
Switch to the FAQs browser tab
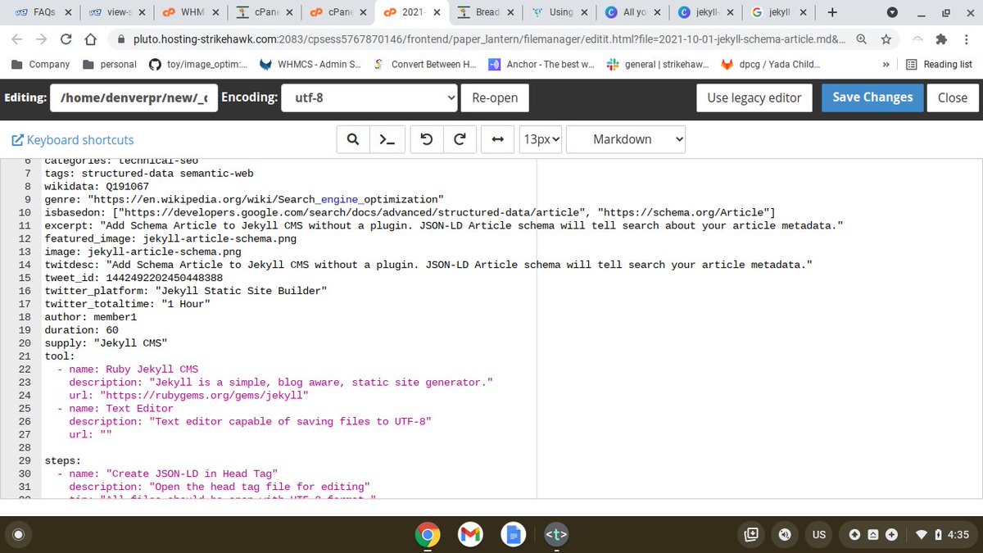coord(45,12)
